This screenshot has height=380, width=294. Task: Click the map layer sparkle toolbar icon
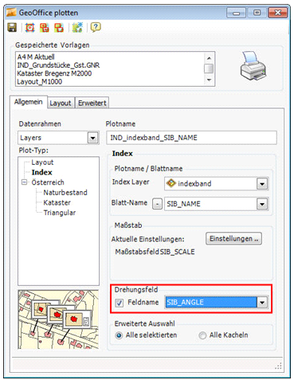77,27
